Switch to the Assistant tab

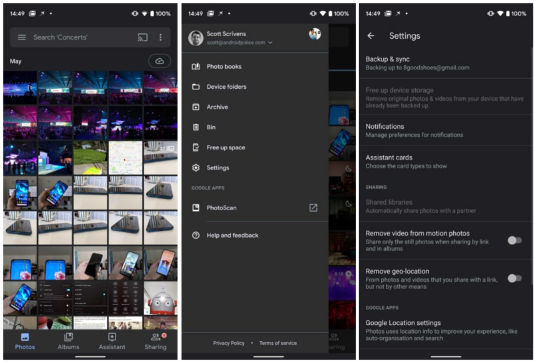click(111, 342)
